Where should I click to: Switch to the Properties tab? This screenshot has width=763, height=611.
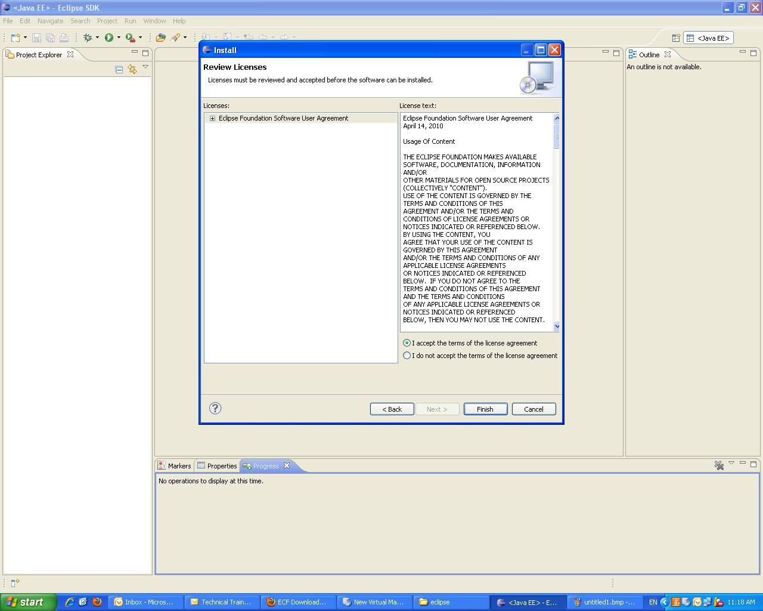tap(217, 466)
